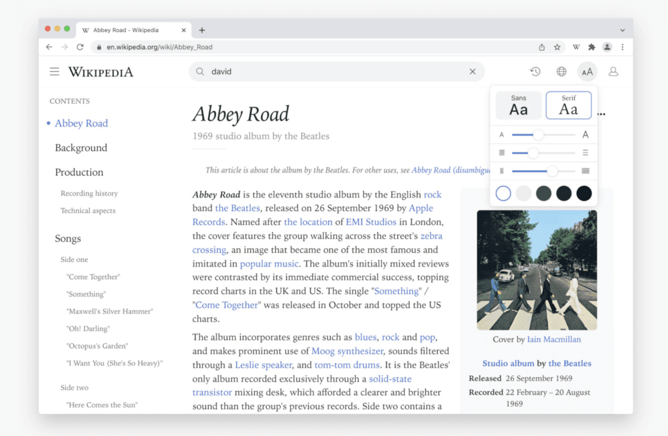
Task: Go to "Octopus's Garden" in contents
Action: pos(97,346)
